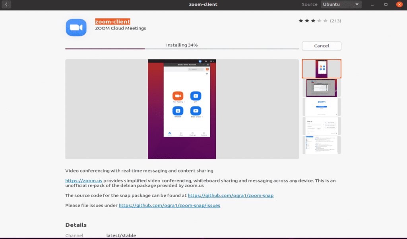
Task: Click the back arrow to return
Action: [6, 4]
